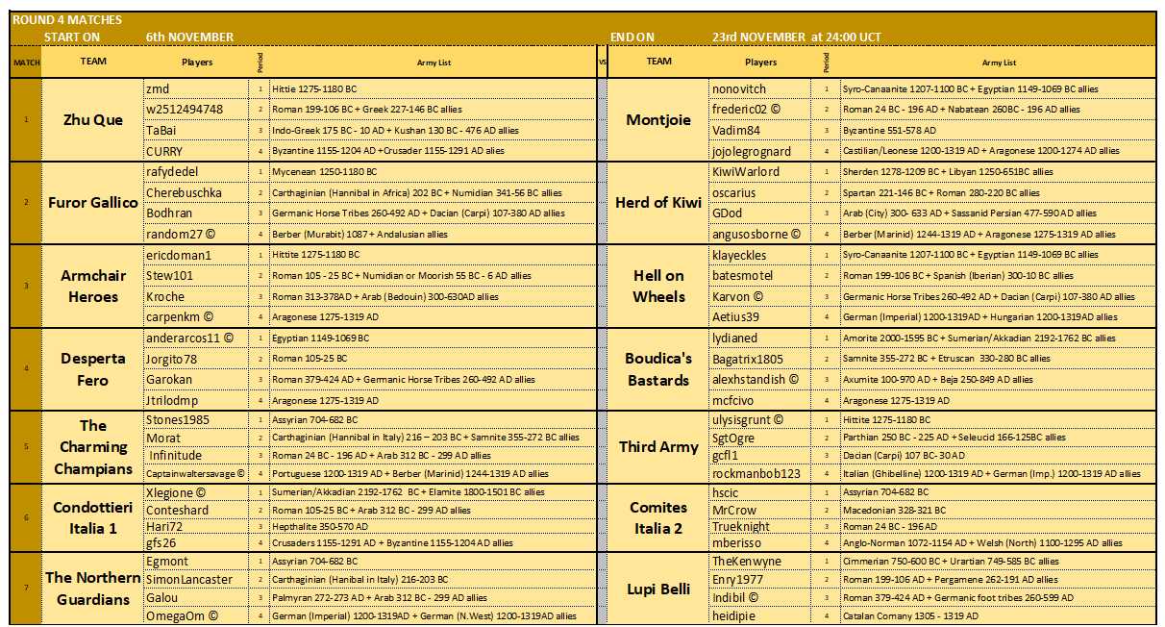Select the 'ROUND 4 MATCHES' title cell
Viewport: 1165px width, 627px height.
coord(67,20)
